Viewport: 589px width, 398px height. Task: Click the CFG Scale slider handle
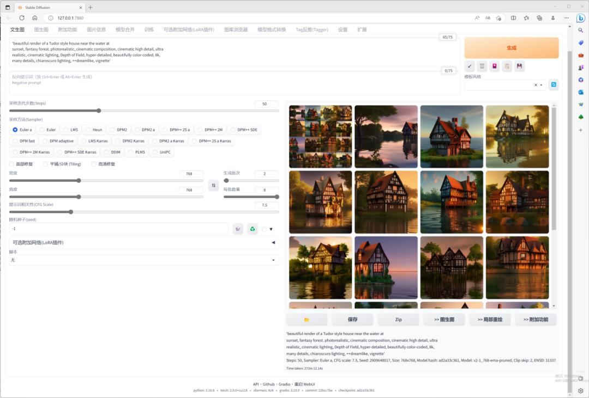coord(71,212)
